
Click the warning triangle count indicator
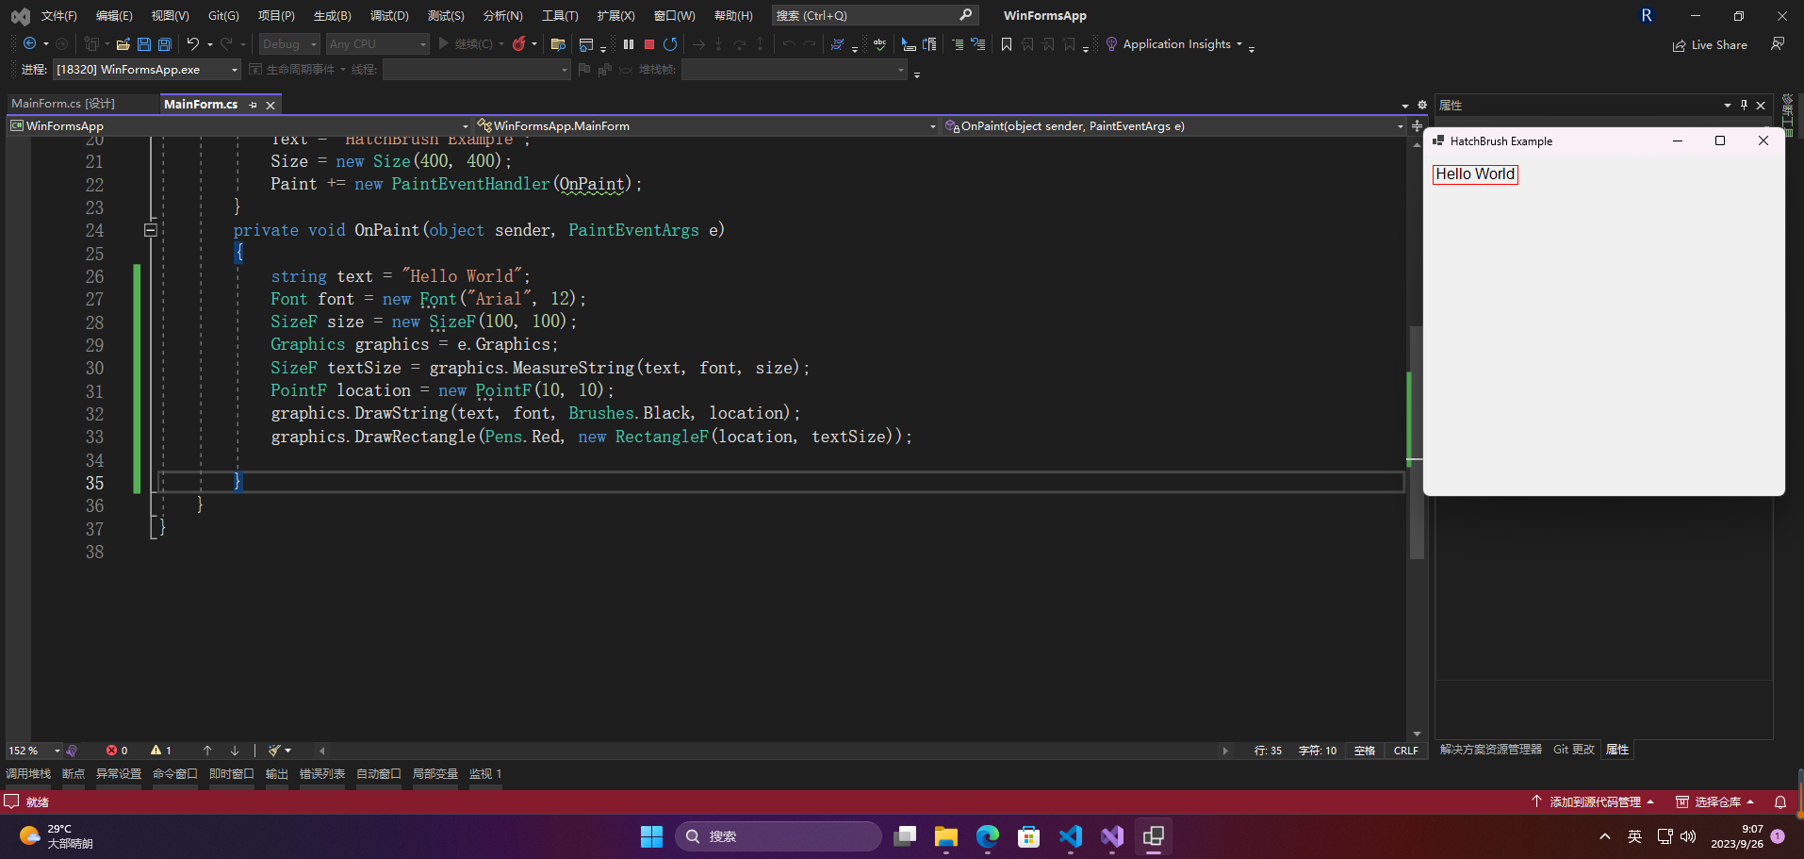click(161, 751)
